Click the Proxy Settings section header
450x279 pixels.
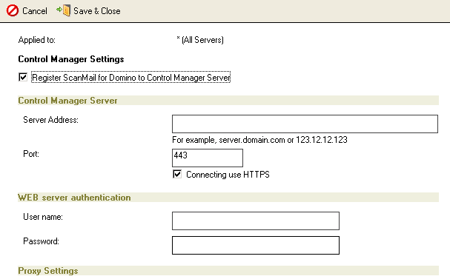tap(228, 271)
